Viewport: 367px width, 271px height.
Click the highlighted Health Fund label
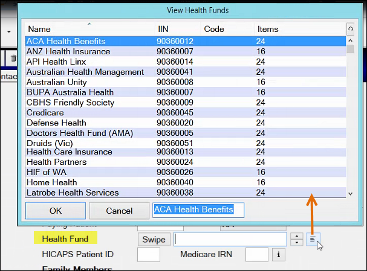tap(65, 239)
